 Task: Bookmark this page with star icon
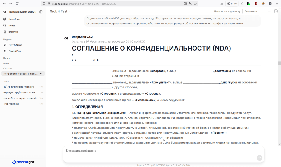pos(195,4)
